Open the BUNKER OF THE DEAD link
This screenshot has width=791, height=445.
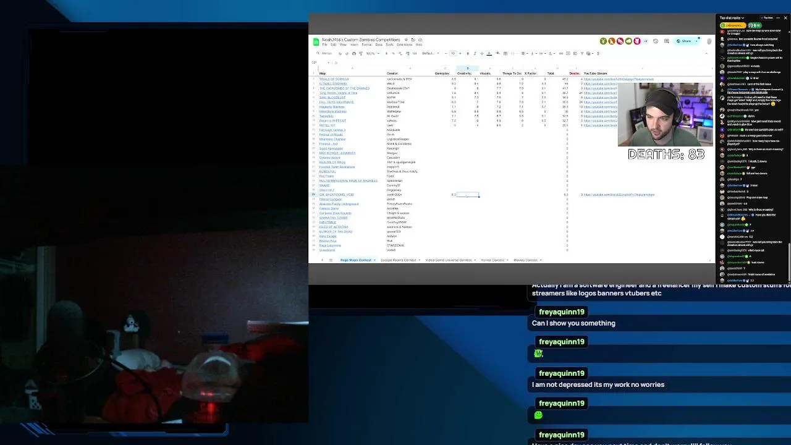(336, 231)
